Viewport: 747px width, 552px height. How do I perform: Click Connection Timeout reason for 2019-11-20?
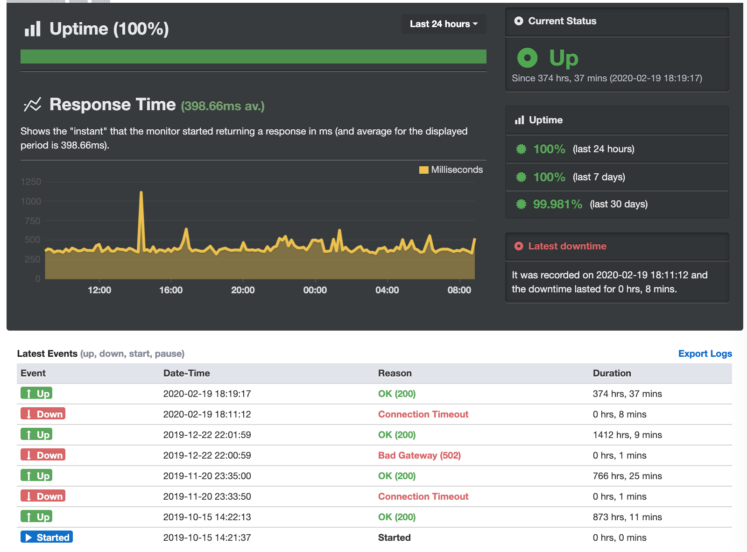coord(423,496)
